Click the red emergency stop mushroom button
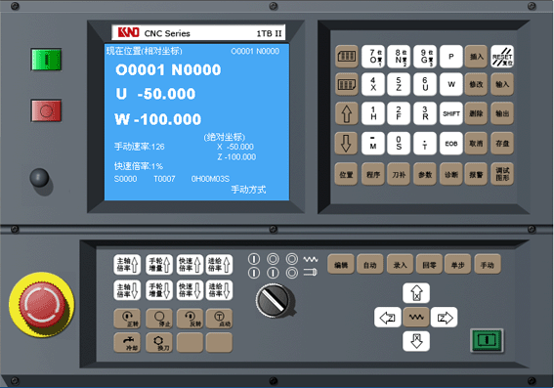The width and height of the screenshot is (554, 388). tap(42, 304)
